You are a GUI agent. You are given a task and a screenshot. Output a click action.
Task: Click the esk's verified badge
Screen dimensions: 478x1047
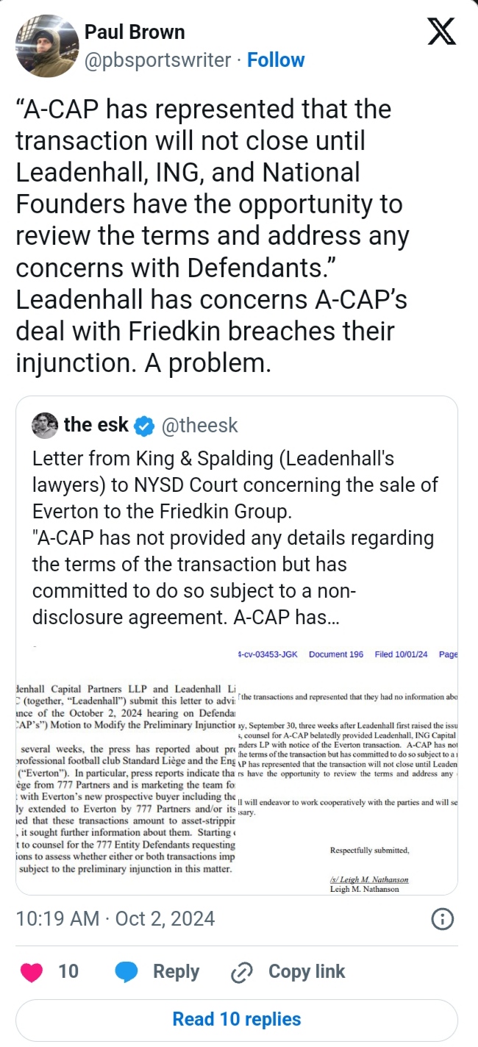[x=146, y=426]
